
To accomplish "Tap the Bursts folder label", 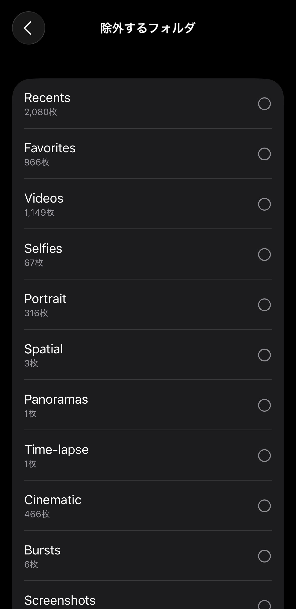I will [x=42, y=550].
